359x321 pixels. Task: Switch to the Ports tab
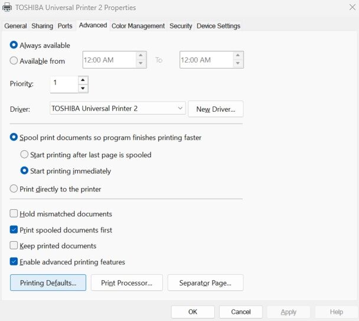point(65,26)
